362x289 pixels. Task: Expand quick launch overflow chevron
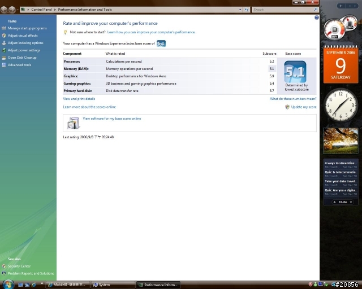(42, 283)
